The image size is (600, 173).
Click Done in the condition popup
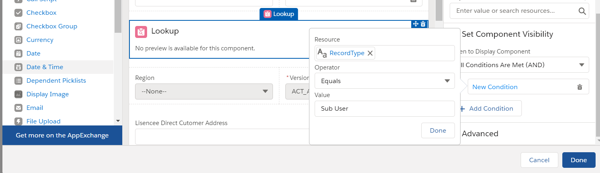(x=438, y=131)
